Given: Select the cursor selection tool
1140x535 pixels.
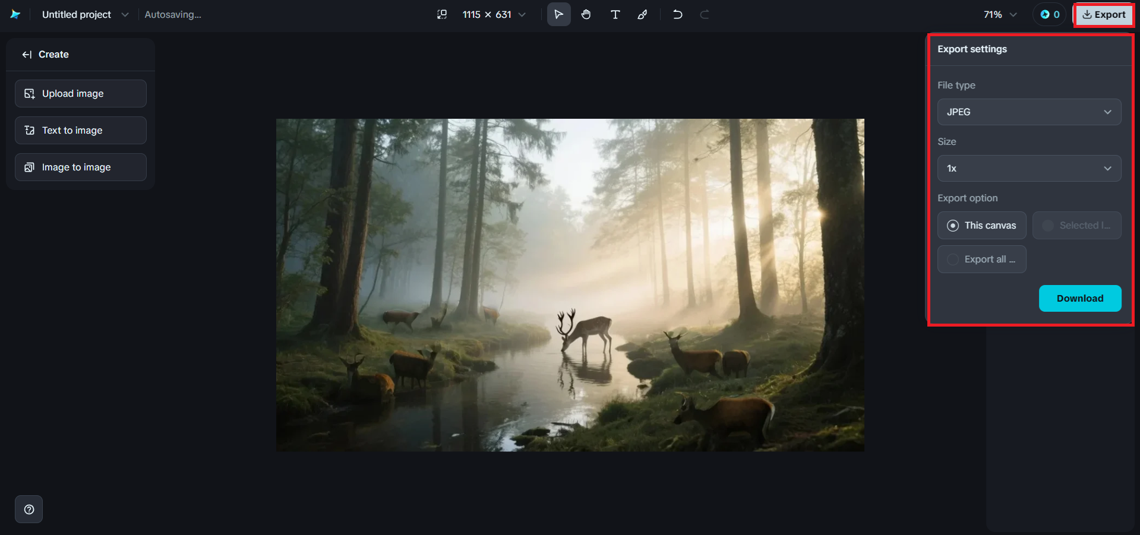Looking at the screenshot, I should [558, 14].
